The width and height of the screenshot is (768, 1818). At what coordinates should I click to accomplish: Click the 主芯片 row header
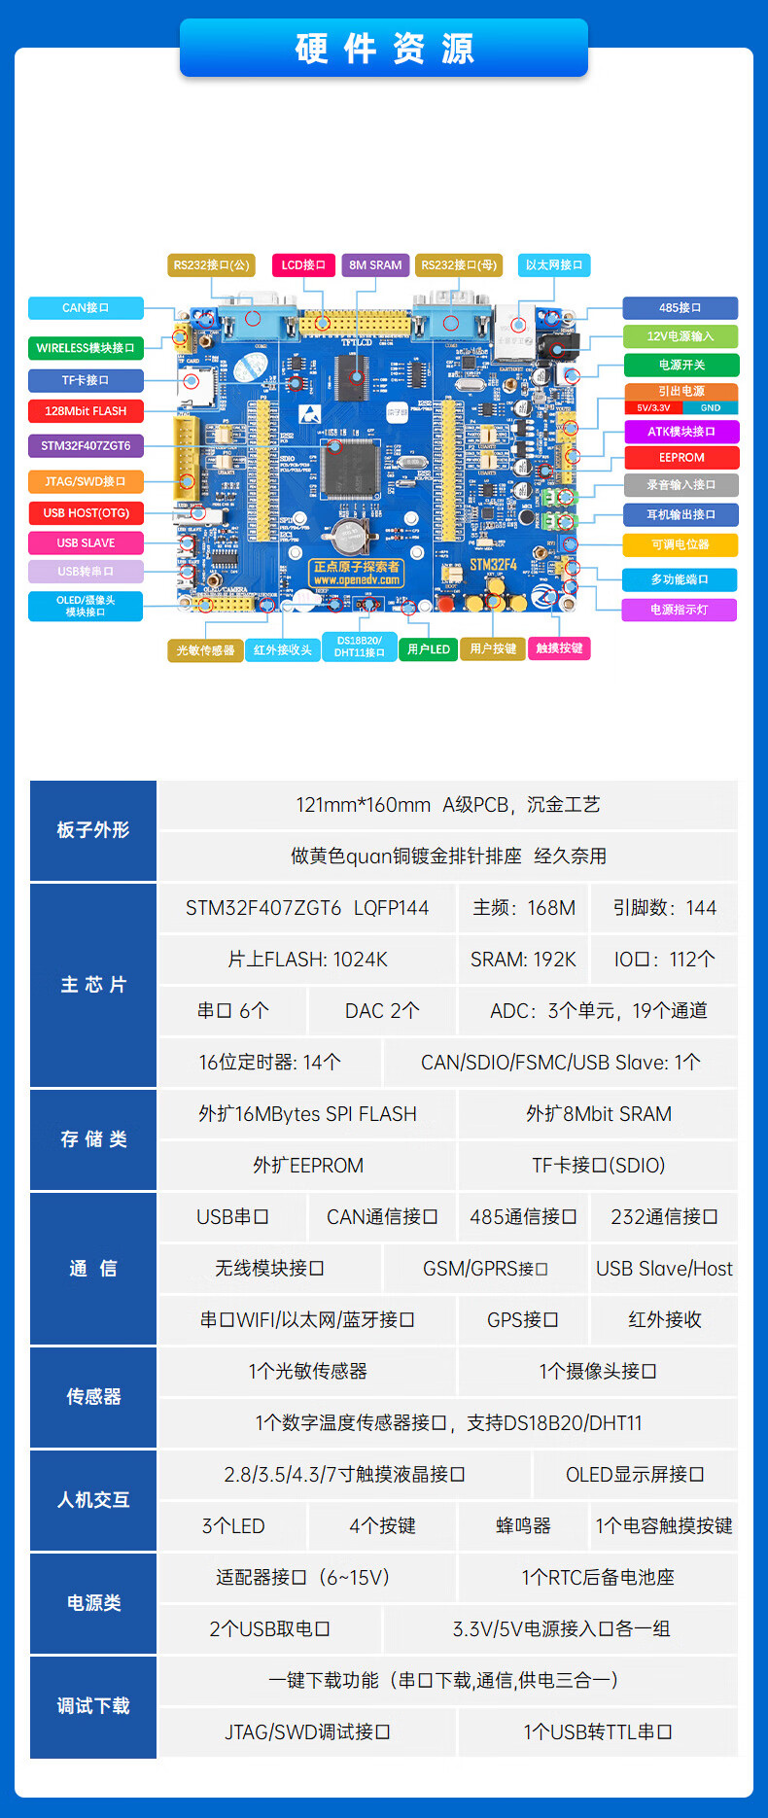(x=93, y=985)
